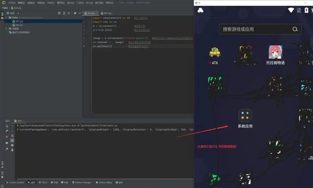This screenshot has height=188, width=313.
Task: Click code line import uiautomator2 as u2
Action: pos(111,18)
